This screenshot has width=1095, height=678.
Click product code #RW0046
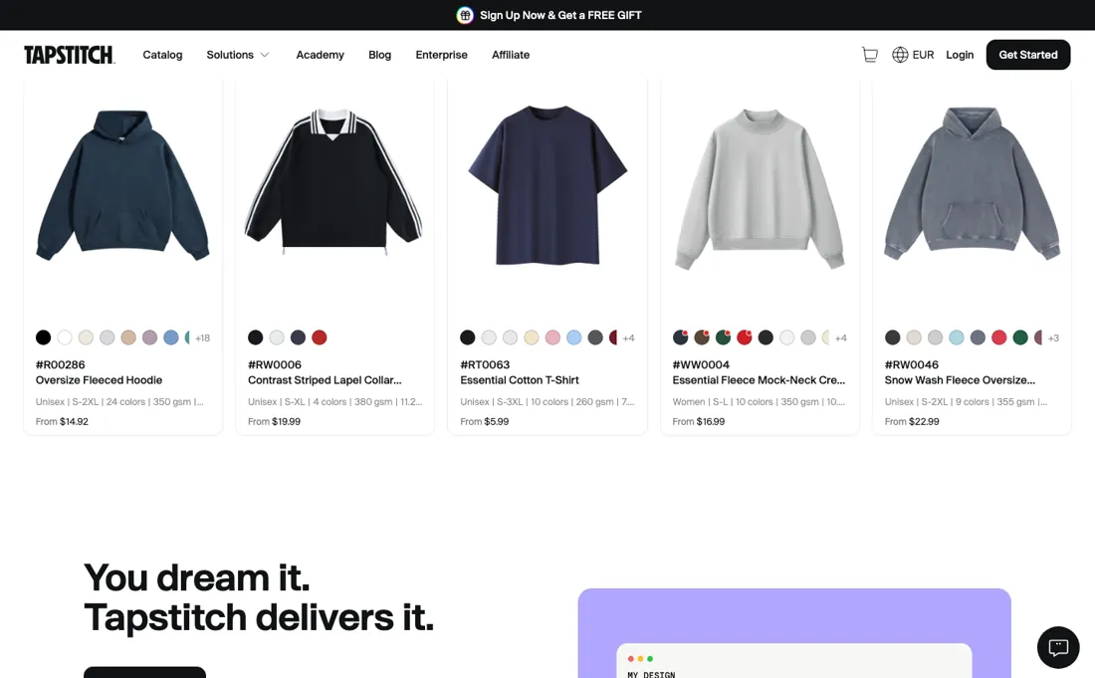[911, 364]
